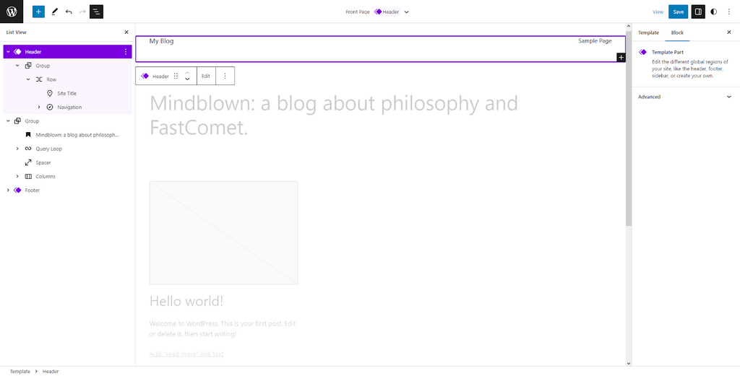740x376 pixels.
Task: Click the blue block inserter plus button
Action: 38,12
